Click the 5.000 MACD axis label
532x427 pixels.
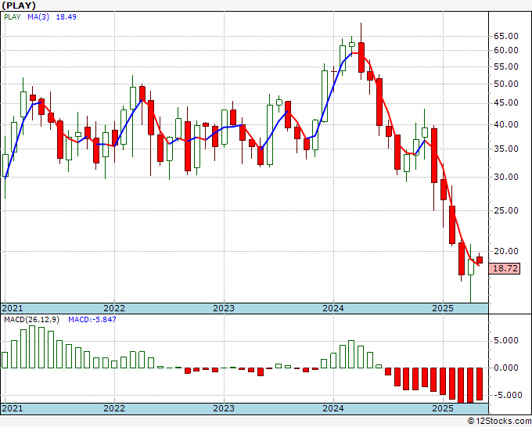(506, 340)
